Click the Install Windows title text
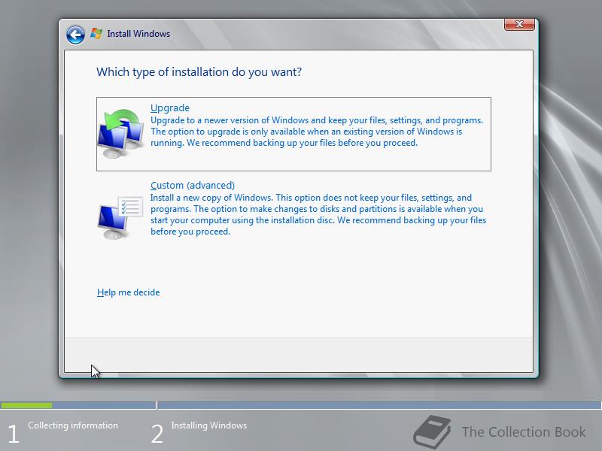The width and height of the screenshot is (602, 451). [138, 34]
